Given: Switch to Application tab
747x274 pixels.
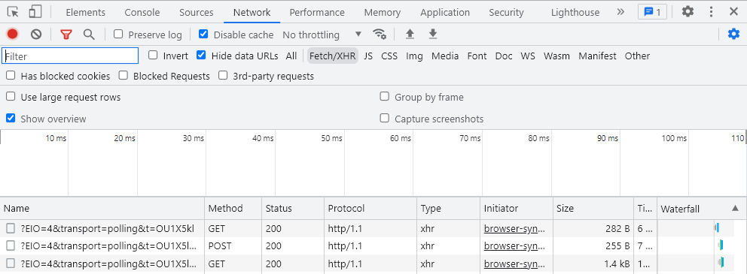Looking at the screenshot, I should tap(445, 12).
